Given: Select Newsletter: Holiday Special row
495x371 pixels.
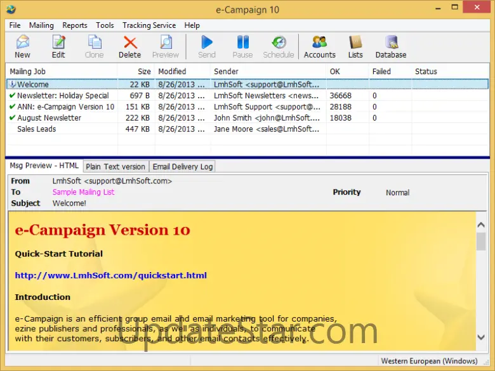Looking at the screenshot, I should [x=247, y=95].
